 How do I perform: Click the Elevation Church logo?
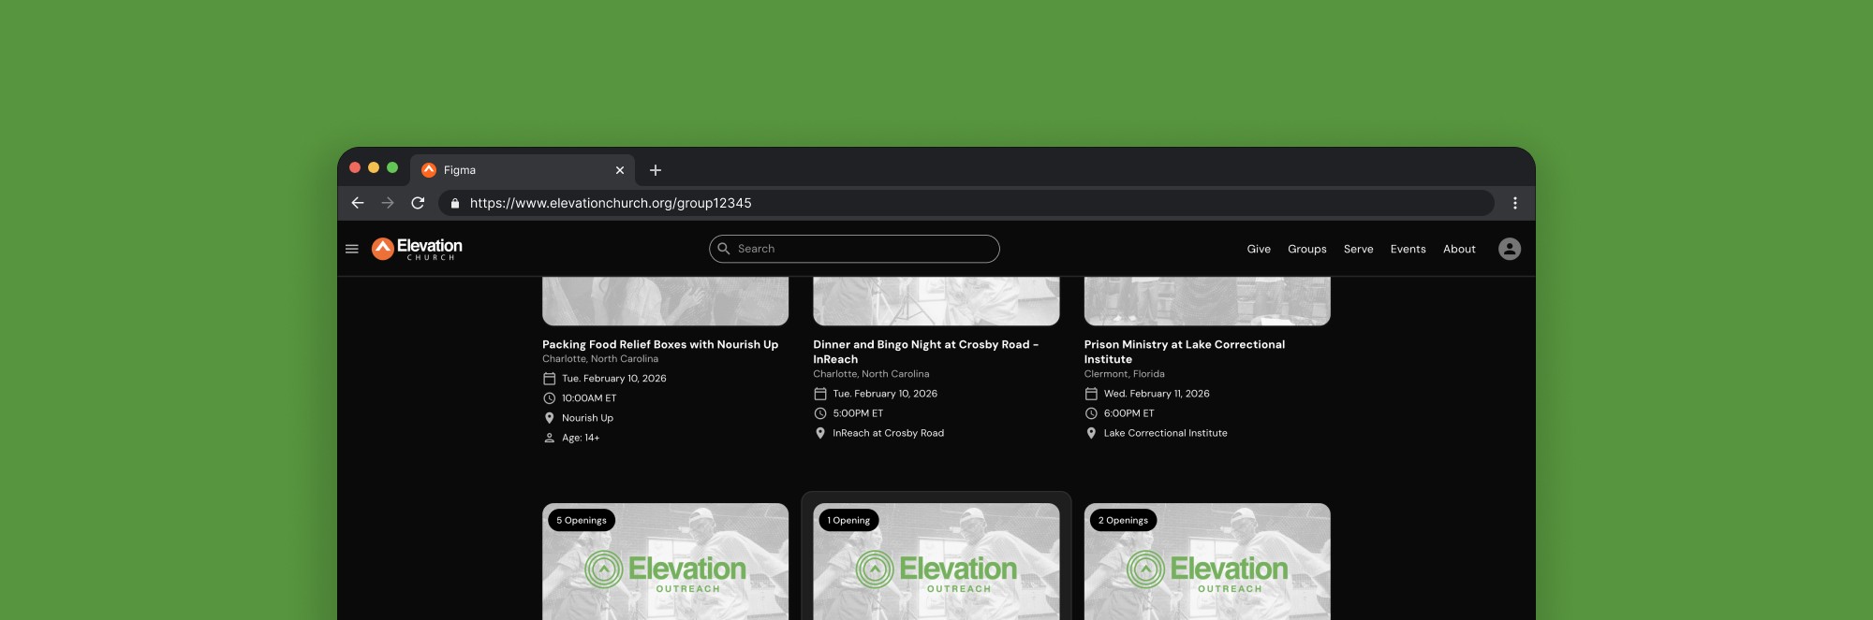(x=417, y=248)
